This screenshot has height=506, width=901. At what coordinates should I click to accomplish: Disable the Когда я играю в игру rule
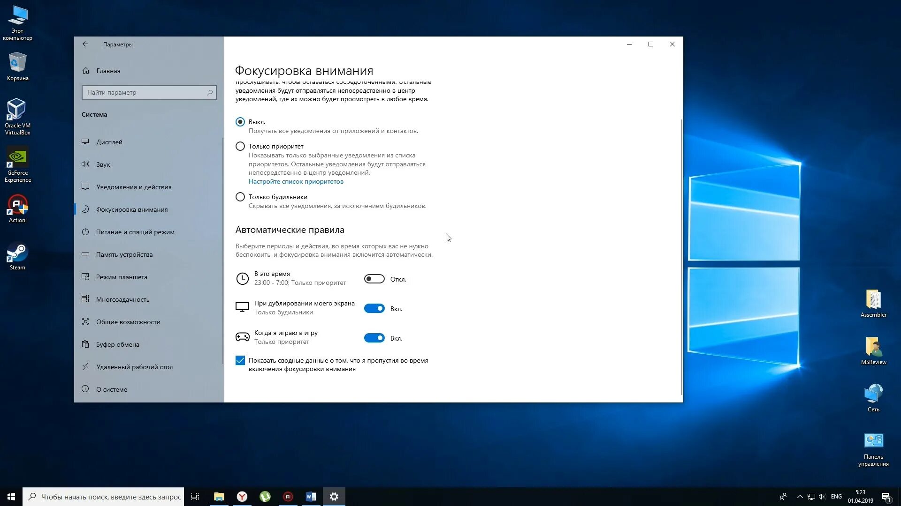(x=374, y=338)
